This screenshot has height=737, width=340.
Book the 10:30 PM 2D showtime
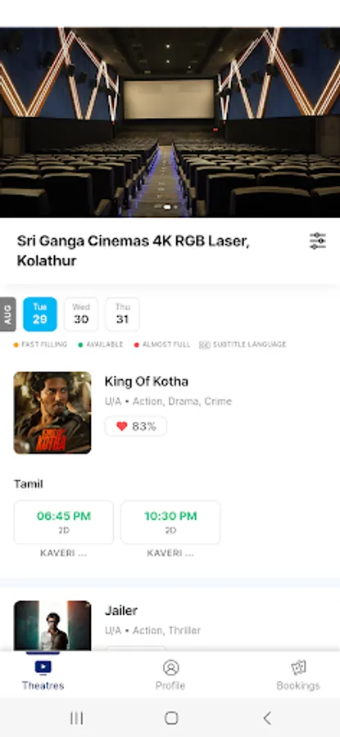[x=170, y=522]
